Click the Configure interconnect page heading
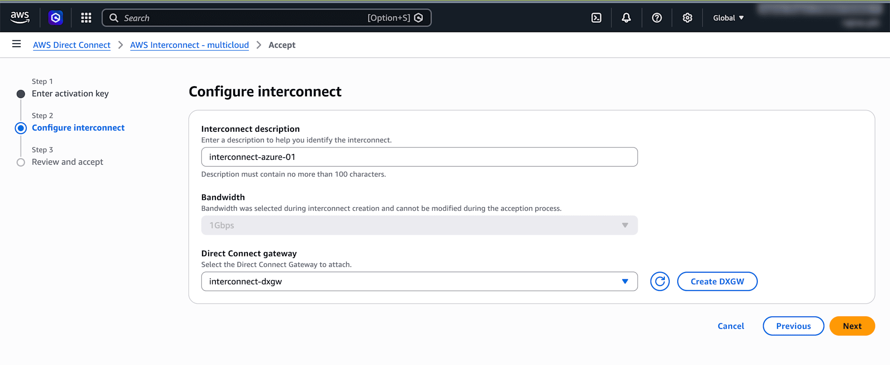The height and width of the screenshot is (365, 890). (x=265, y=91)
